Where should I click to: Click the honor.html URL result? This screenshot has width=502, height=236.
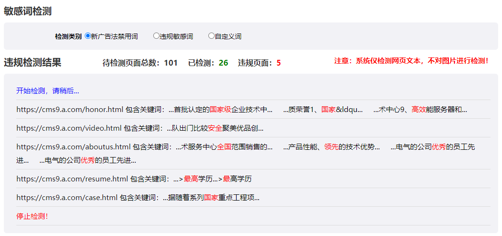tap(69, 109)
